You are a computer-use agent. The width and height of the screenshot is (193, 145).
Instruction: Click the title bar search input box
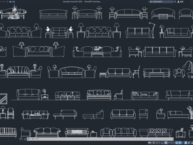pos(161,2)
